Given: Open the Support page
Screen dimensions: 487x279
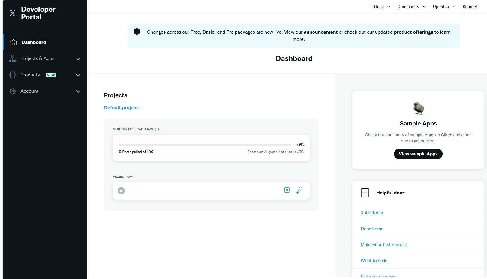Looking at the screenshot, I should 470,7.
